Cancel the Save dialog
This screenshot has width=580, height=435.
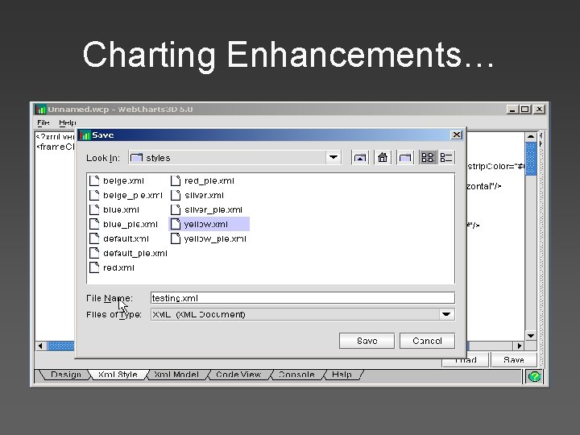(x=427, y=341)
